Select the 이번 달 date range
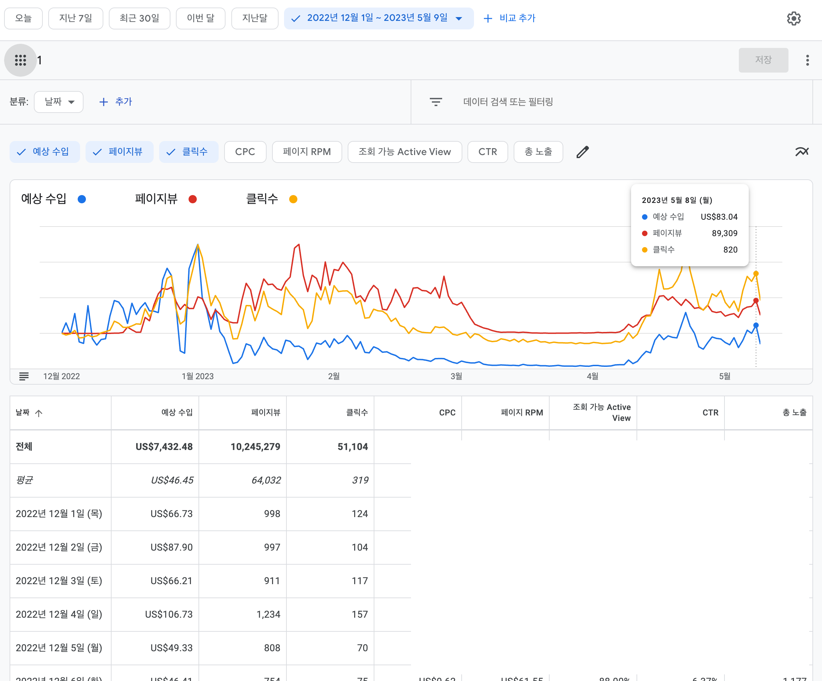Image resolution: width=822 pixels, height=681 pixels. tap(201, 18)
